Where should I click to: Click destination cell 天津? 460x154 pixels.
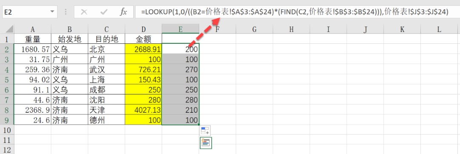click(x=106, y=109)
